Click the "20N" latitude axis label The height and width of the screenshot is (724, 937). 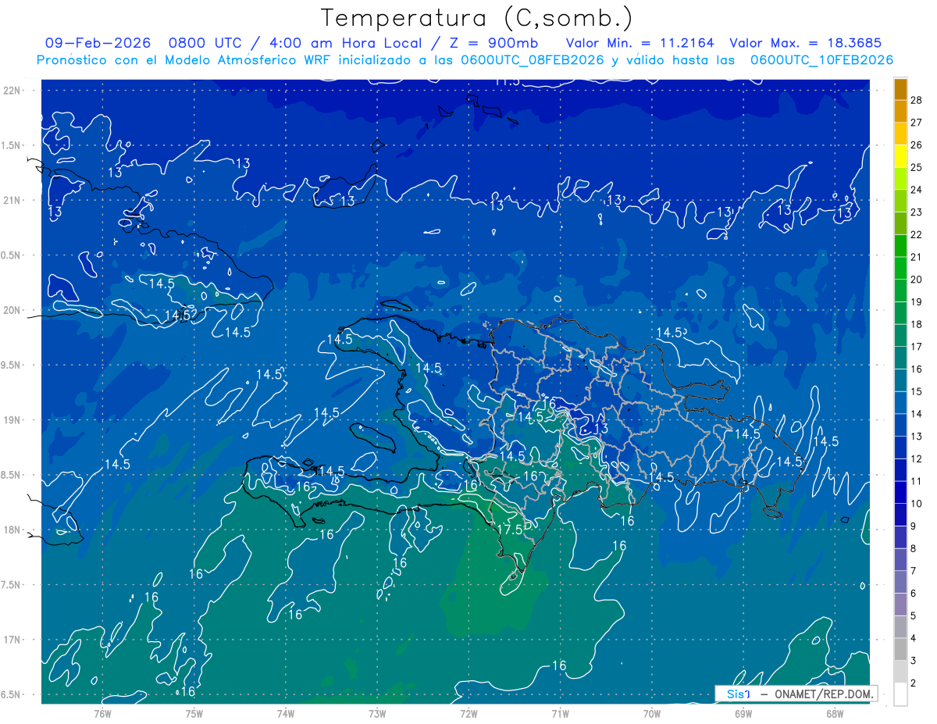pos(12,310)
